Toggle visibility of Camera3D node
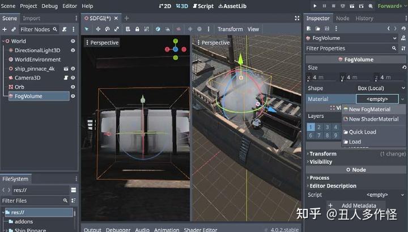The width and height of the screenshot is (408, 232). 73,78
